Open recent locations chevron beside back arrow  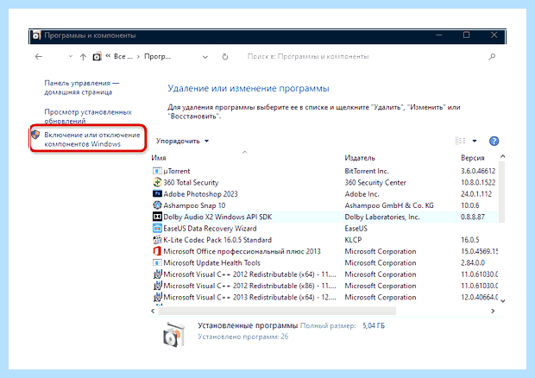[70, 56]
